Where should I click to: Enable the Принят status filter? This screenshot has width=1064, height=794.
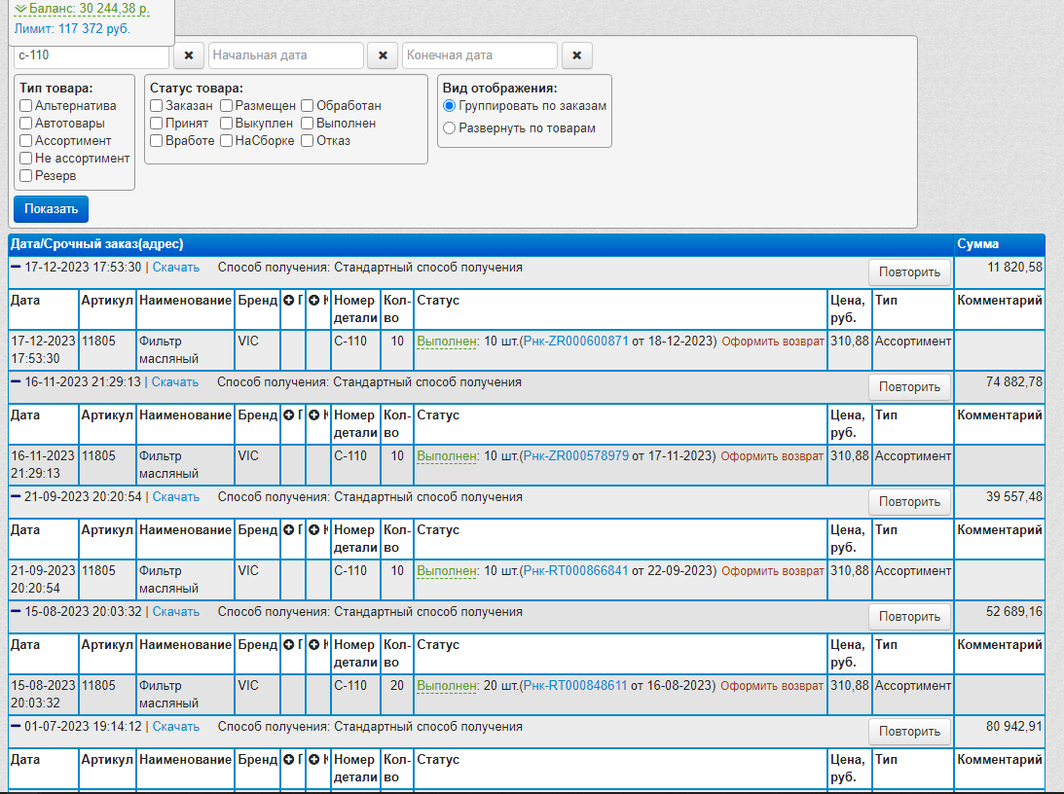(x=156, y=124)
